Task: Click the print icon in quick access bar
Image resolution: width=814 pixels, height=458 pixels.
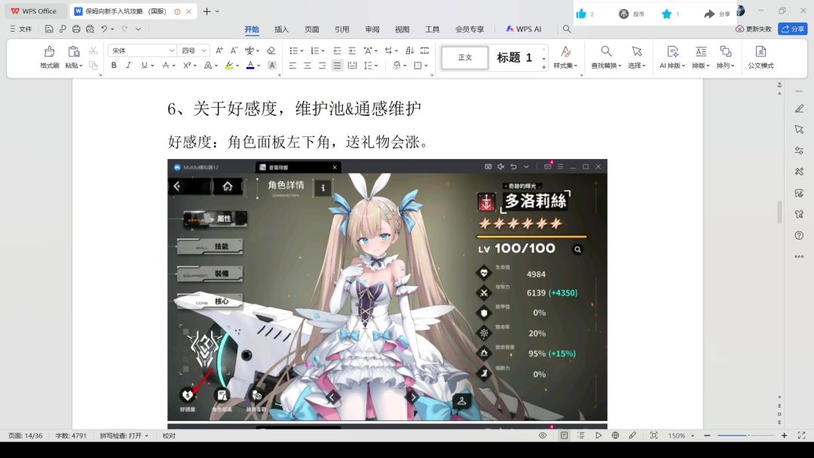Action: point(76,29)
